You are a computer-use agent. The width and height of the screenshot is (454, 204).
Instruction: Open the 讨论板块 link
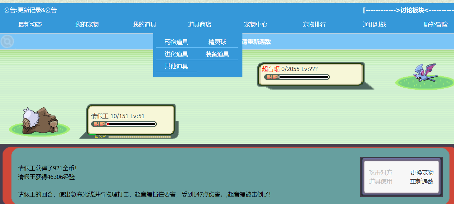click(409, 10)
